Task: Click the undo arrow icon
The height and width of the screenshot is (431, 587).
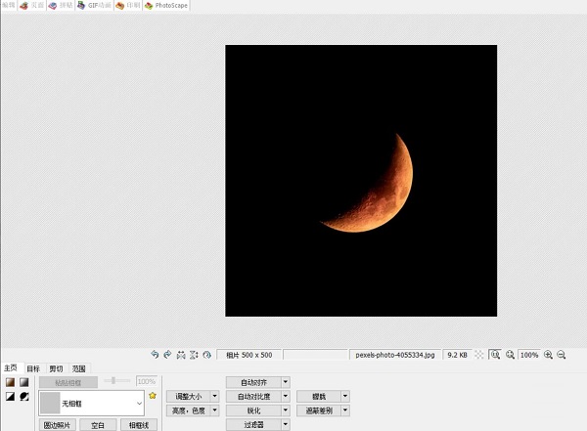Action: pos(155,355)
